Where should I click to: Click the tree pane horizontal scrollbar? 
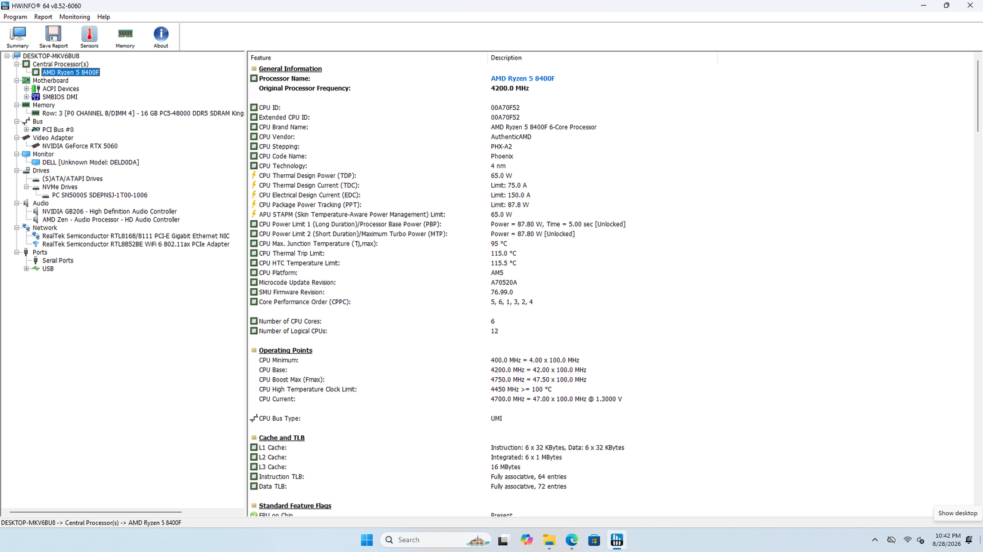pos(96,512)
